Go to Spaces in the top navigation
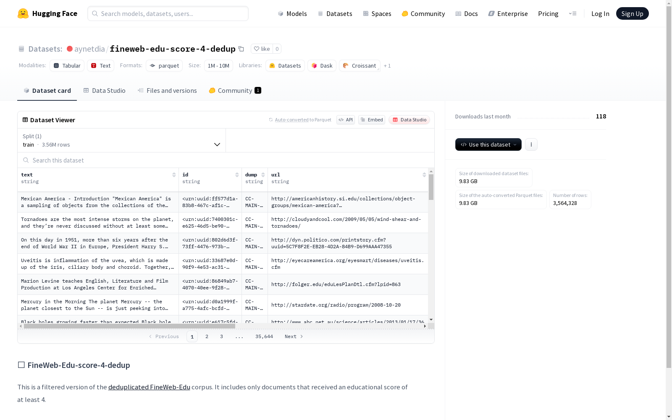 click(x=377, y=14)
